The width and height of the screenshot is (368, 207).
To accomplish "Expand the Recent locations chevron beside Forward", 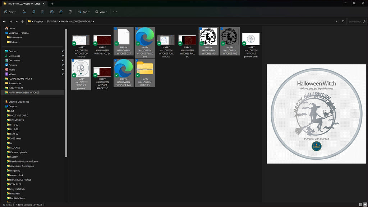I will (17, 21).
